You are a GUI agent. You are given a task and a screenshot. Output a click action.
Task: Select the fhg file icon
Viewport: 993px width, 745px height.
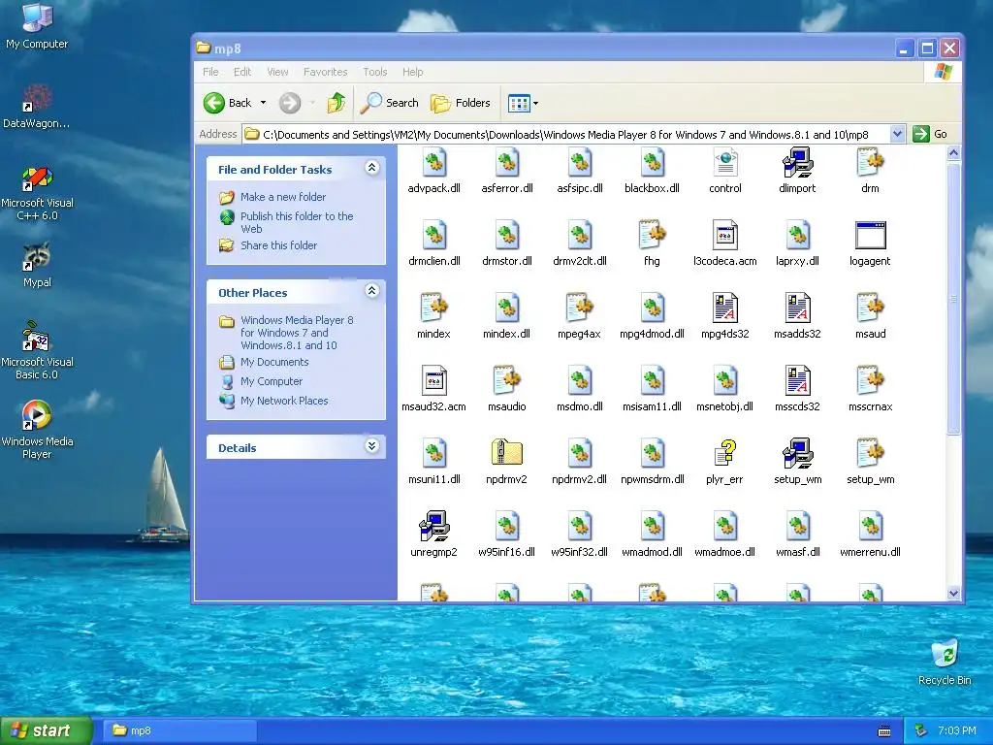[652, 235]
